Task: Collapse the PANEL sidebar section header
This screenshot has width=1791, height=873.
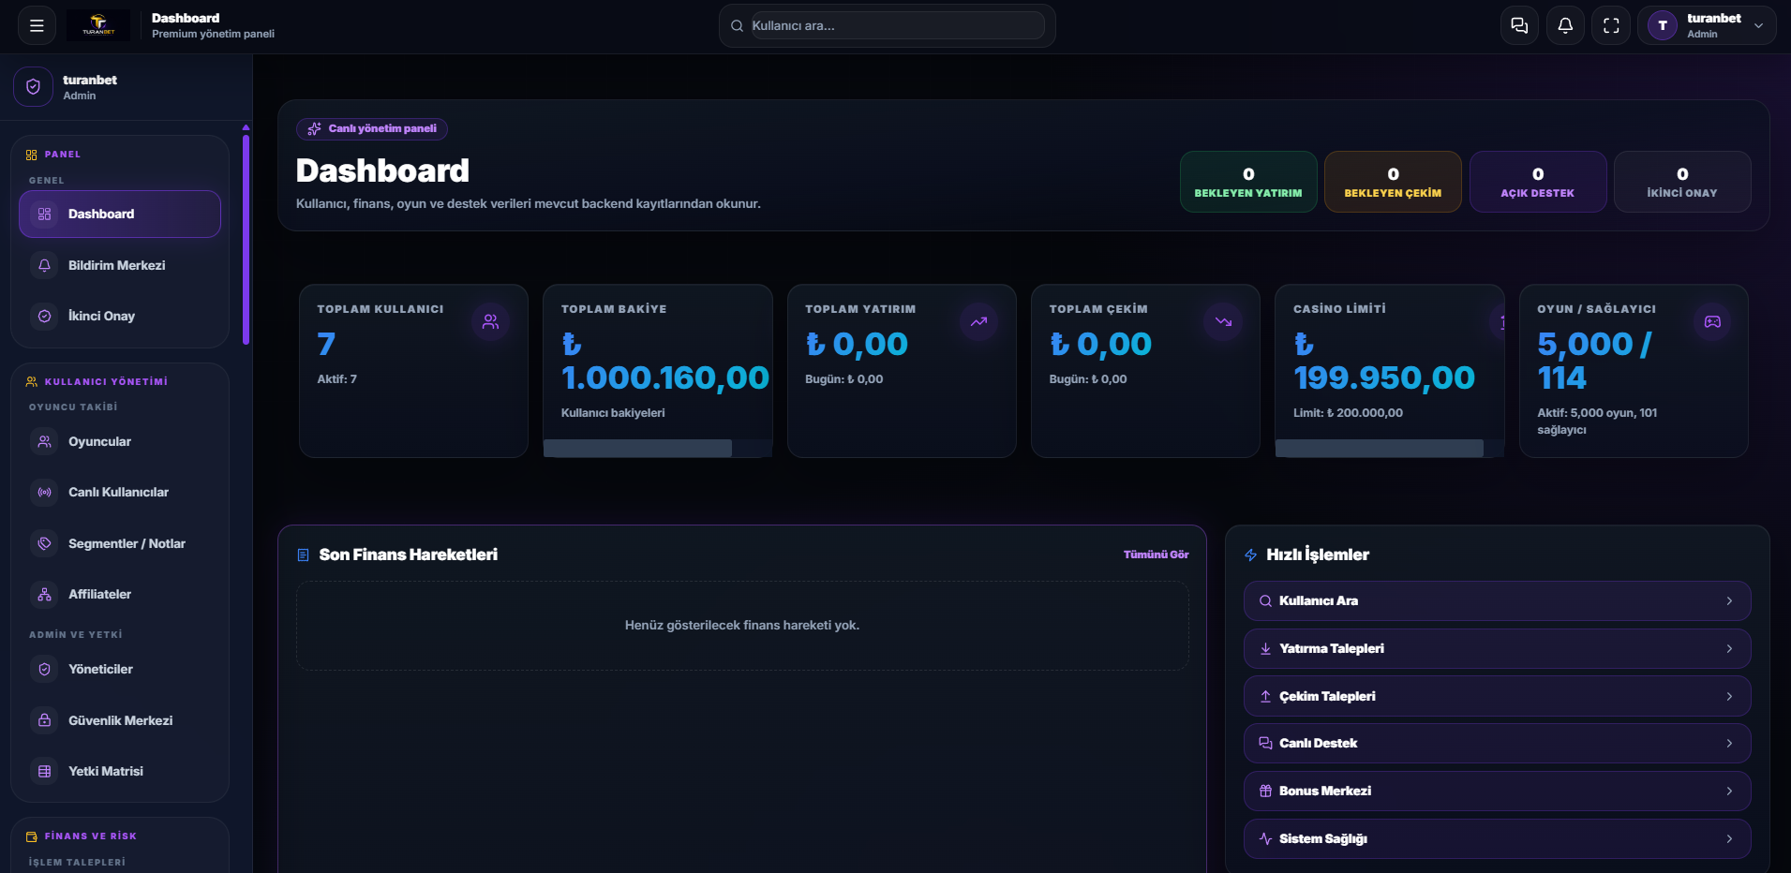Action: (x=53, y=155)
